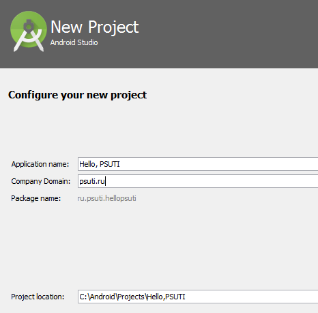The width and height of the screenshot is (318, 313).
Task: Click the word Projects in location path
Action: pos(131,297)
